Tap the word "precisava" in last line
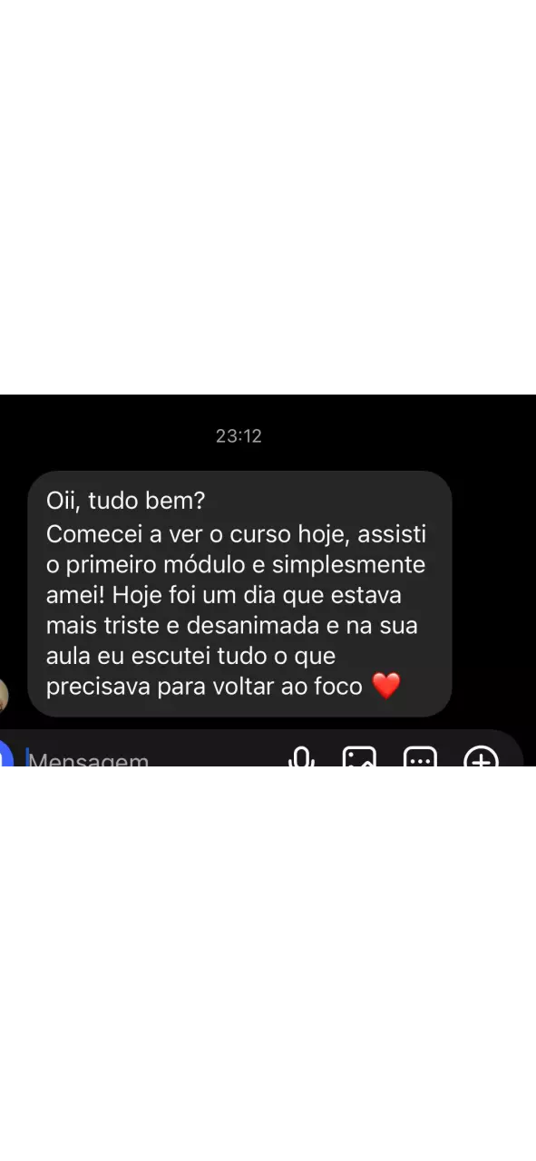Viewport: 536px width, 1161px height. [x=98, y=688]
